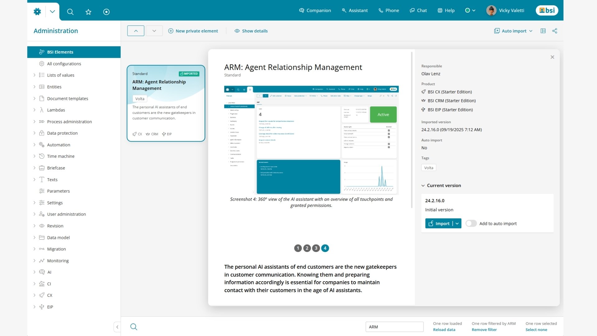Click the Reload data link
597x336 pixels.
coord(444,329)
